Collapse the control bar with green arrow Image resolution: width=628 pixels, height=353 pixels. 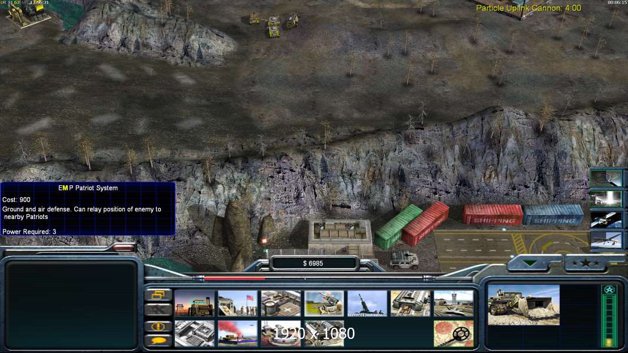[531, 263]
